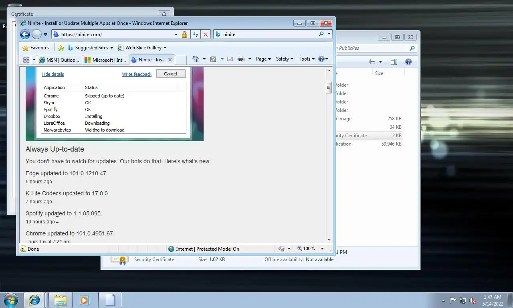
Task: Click the Action Center flag tray icon
Action: [x=453, y=300]
